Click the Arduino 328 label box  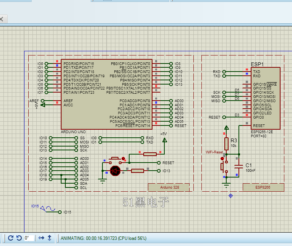coord(169,187)
